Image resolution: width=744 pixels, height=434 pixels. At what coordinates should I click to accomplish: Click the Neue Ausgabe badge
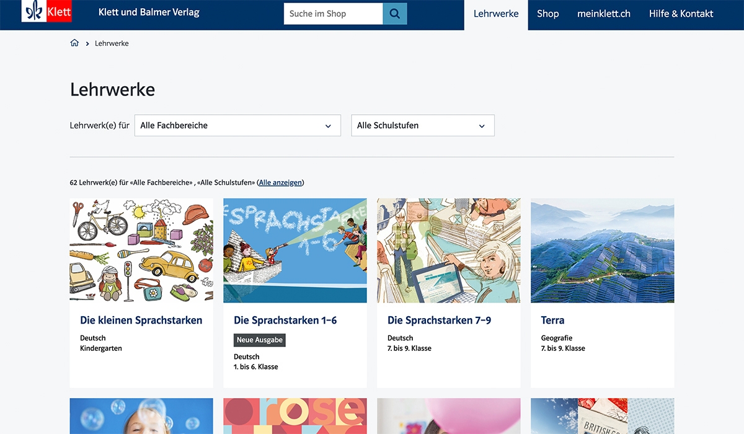pos(260,340)
